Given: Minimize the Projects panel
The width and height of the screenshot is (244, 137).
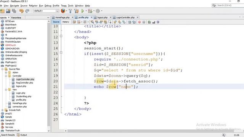Looking at the screenshot, I should click(x=48, y=18).
